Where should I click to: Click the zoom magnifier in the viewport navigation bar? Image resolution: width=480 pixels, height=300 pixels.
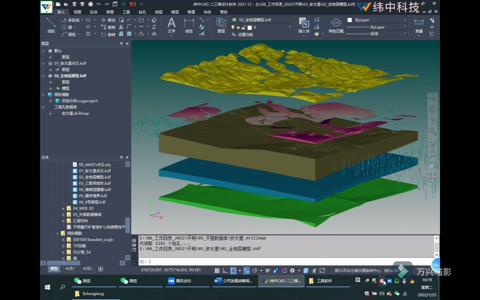(x=432, y=131)
